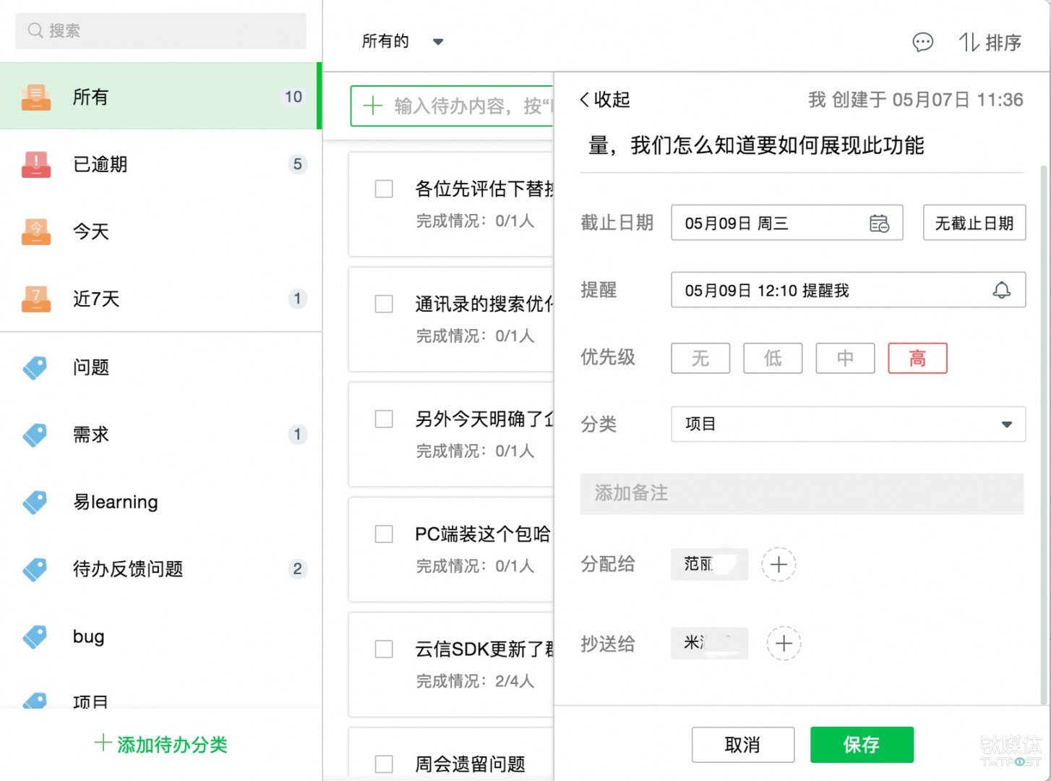Open the 所有的 filter dropdown
This screenshot has height=781, width=1051.
coord(403,41)
